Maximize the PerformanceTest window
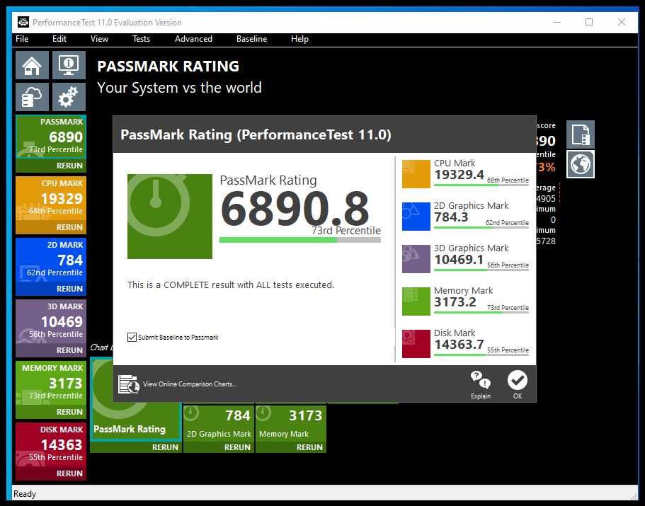This screenshot has height=506, width=645. coord(589,22)
